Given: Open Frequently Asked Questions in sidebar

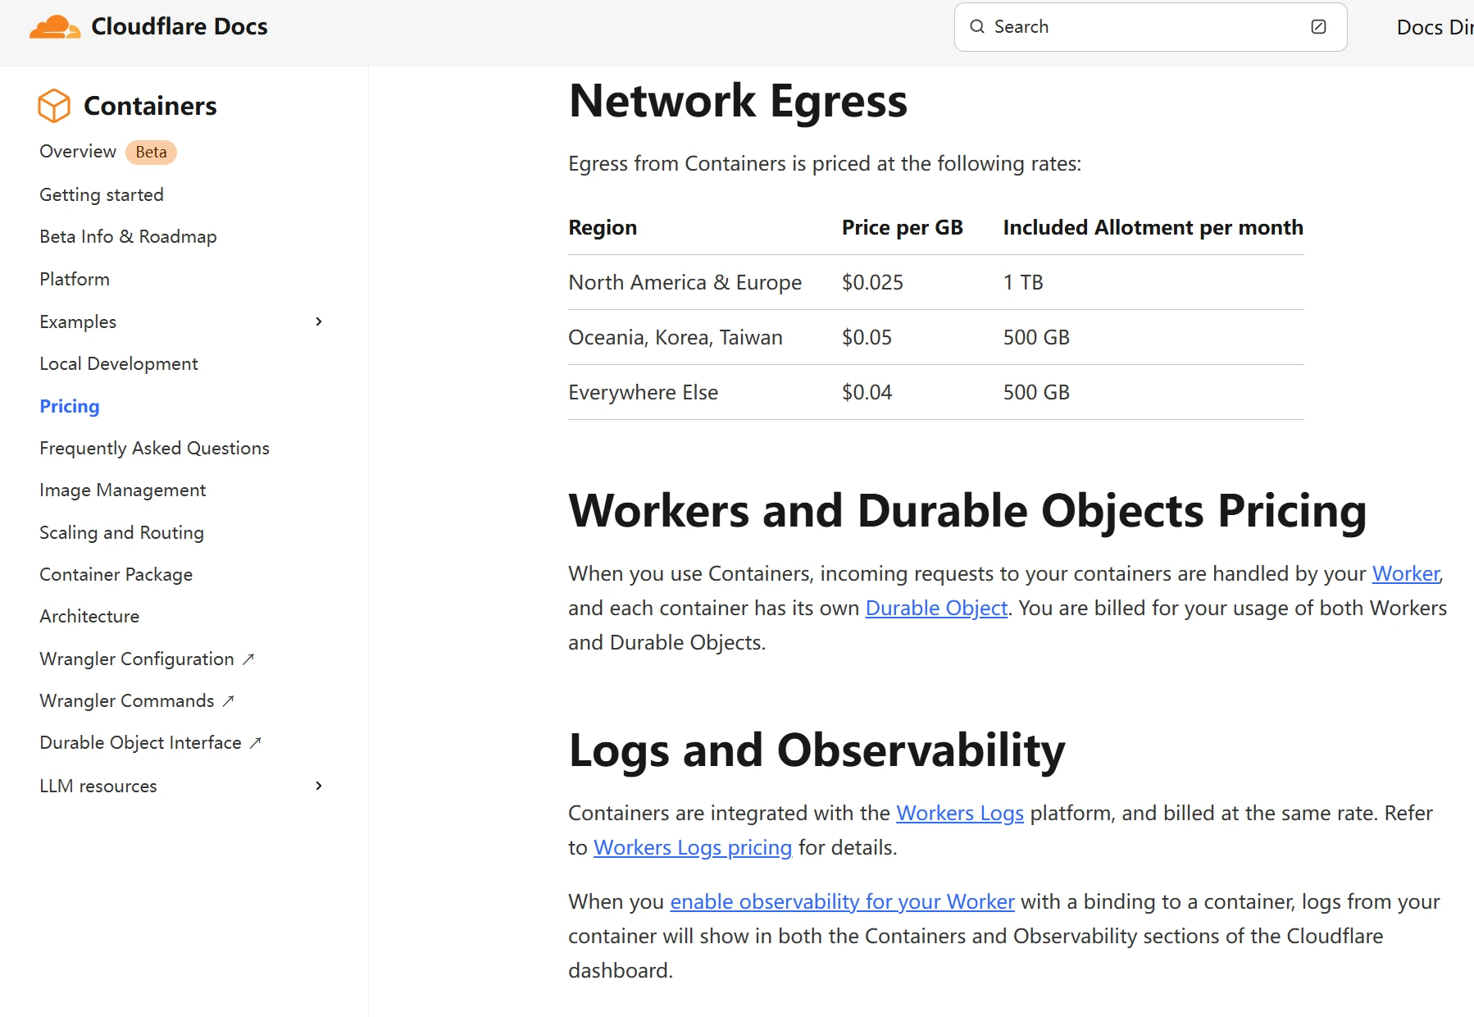Looking at the screenshot, I should [x=154, y=448].
